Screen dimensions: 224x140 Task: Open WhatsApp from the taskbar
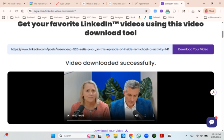pyautogui.click(x=138, y=136)
